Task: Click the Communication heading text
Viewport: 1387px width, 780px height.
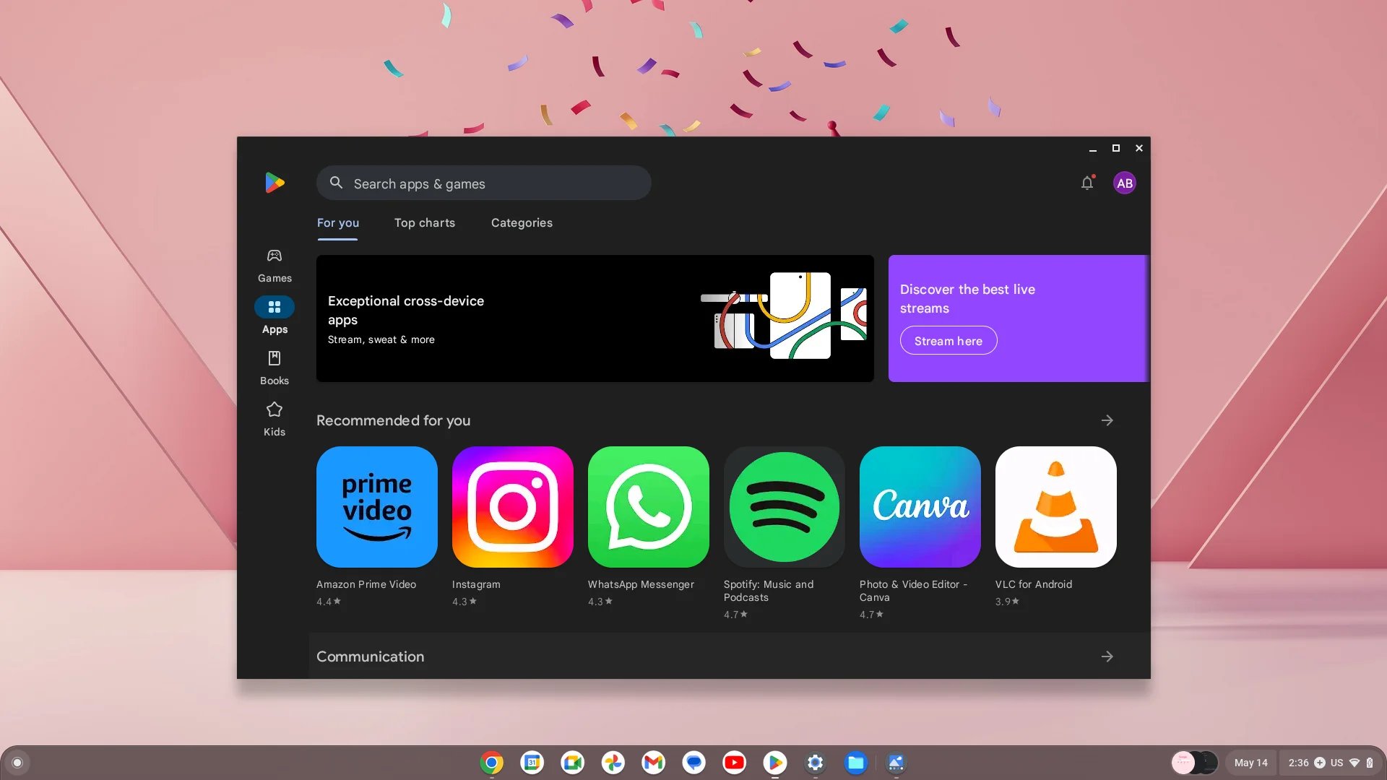Action: pos(371,656)
